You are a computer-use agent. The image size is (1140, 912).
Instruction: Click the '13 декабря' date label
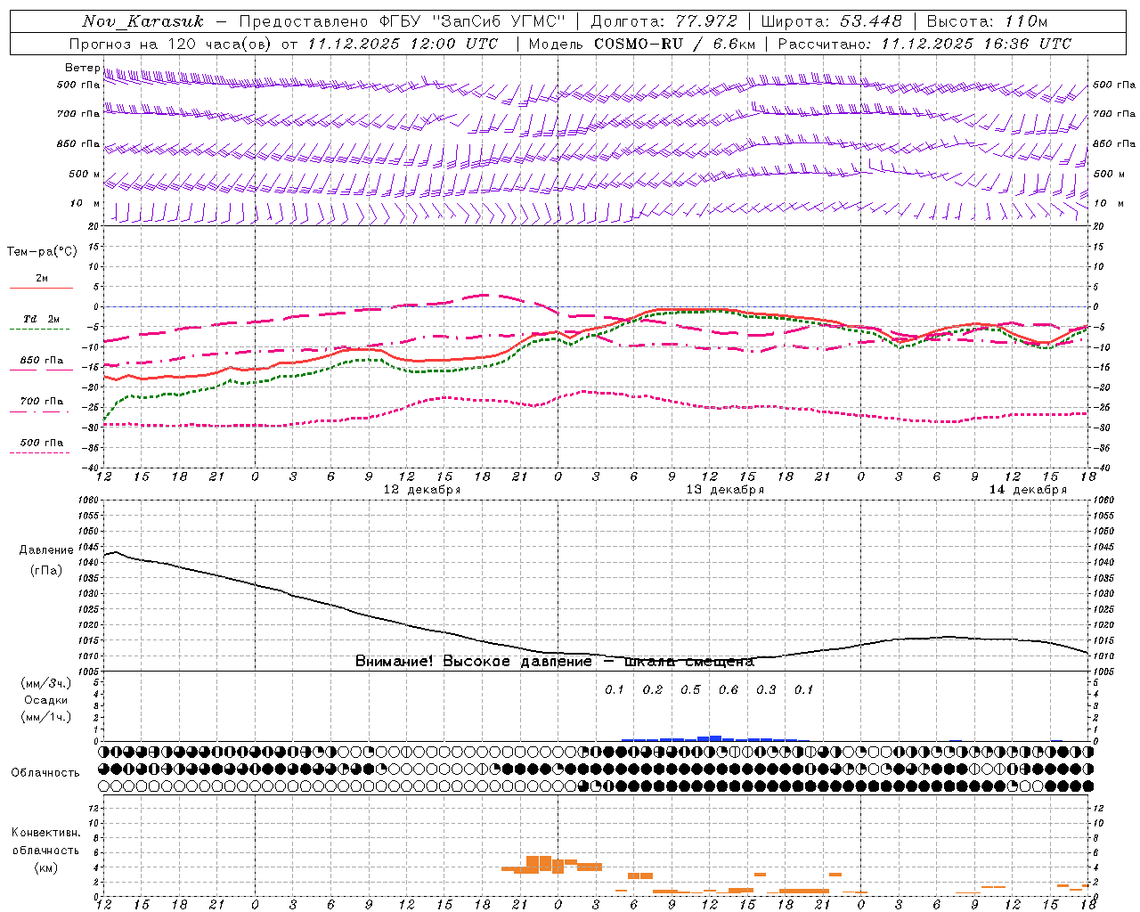click(725, 490)
